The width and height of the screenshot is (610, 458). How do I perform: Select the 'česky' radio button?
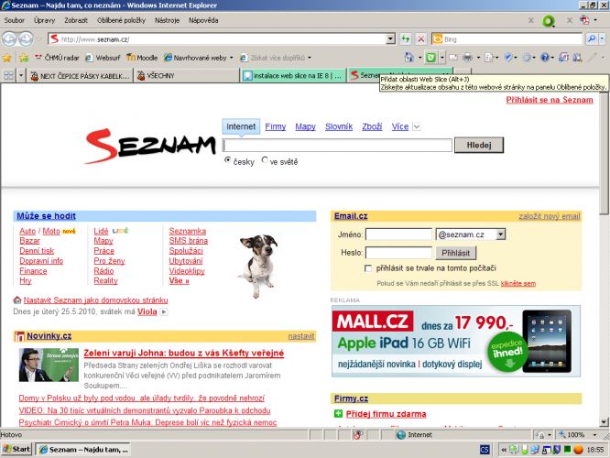pos(228,160)
